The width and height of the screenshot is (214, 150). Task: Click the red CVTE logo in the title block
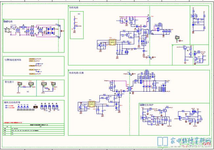pyautogui.click(x=207, y=144)
